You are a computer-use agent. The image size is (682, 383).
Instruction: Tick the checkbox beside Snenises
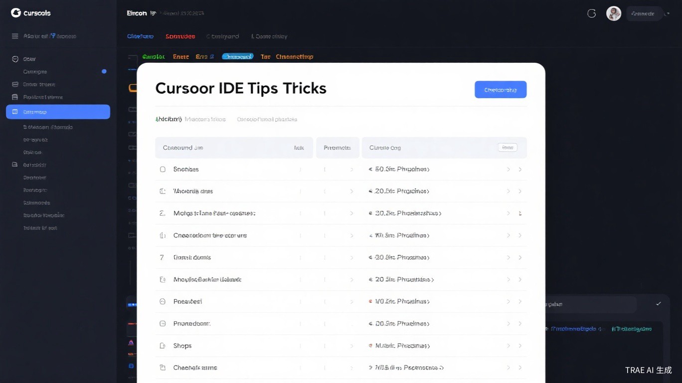point(163,169)
